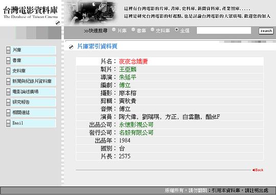Click the film reel icon beside 片庫索引資料頁
This screenshot has height=195, width=276.
tap(71, 47)
